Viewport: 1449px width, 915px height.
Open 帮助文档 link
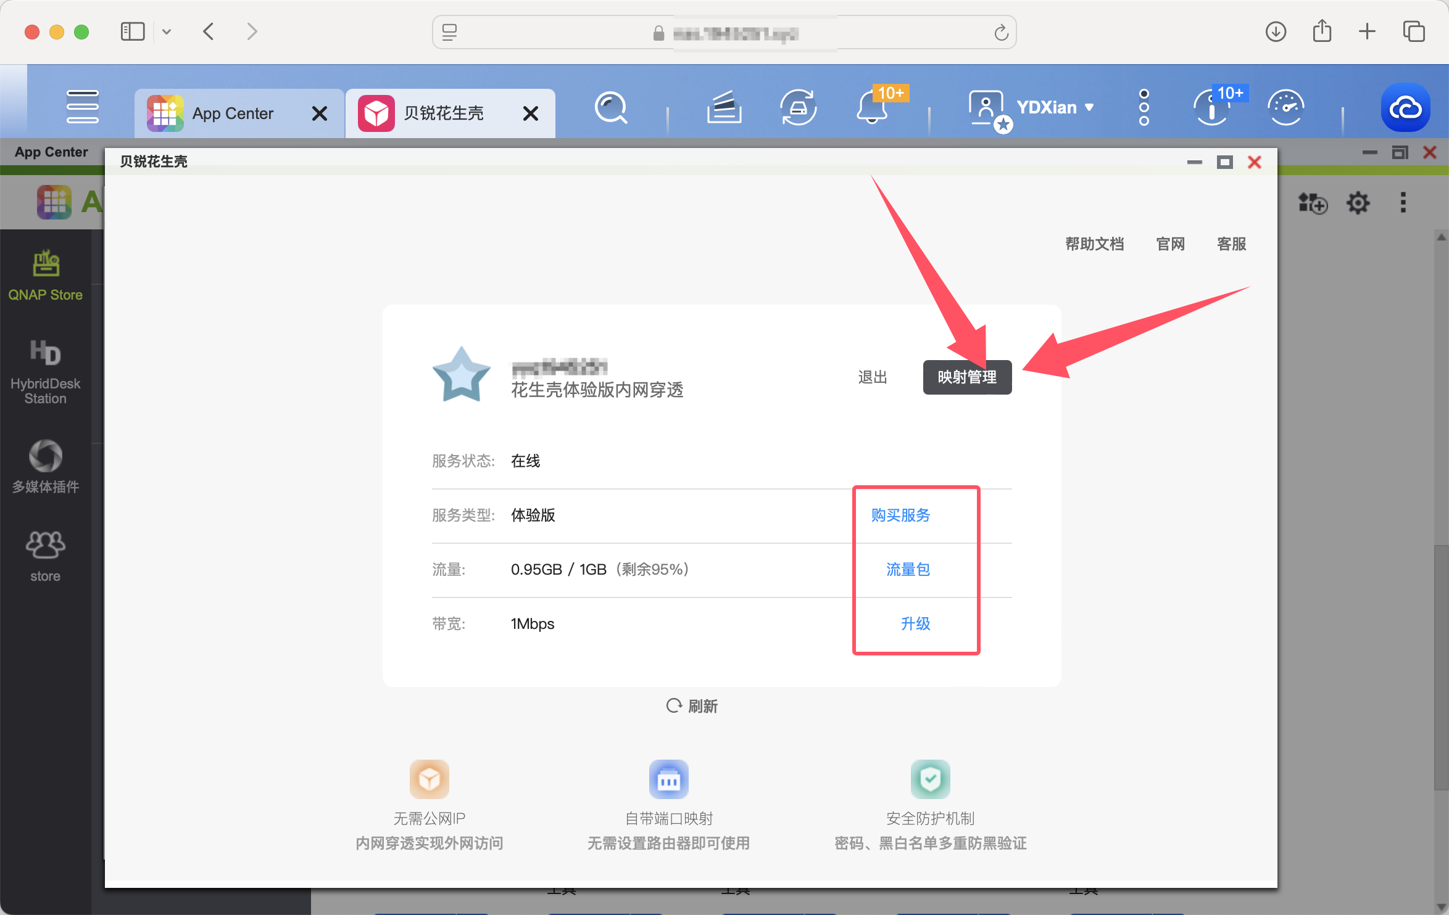click(x=1094, y=244)
